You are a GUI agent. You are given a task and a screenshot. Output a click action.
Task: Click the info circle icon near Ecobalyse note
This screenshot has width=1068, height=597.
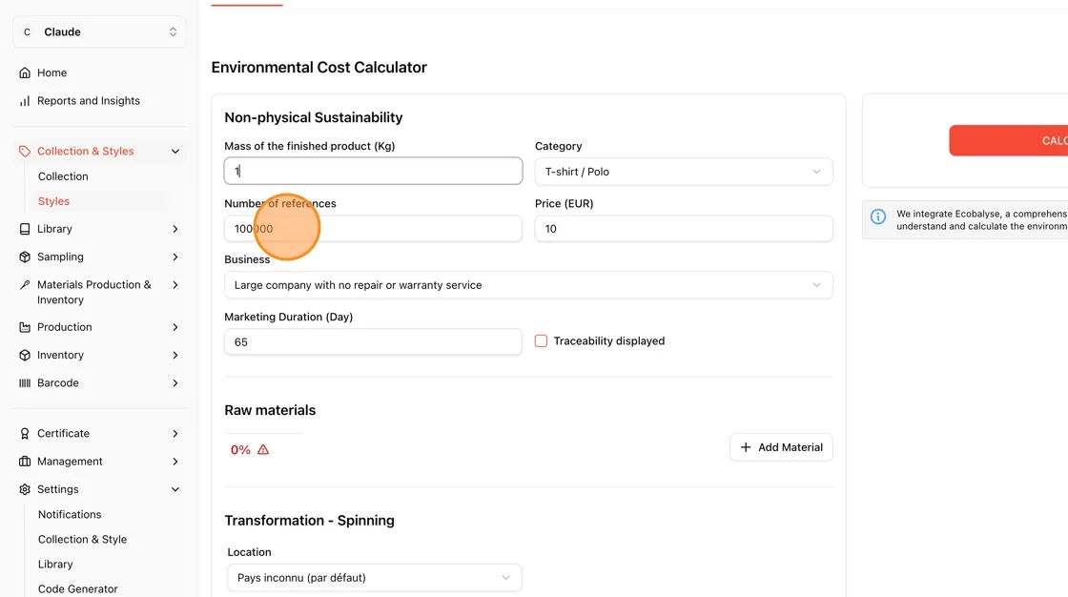click(878, 217)
